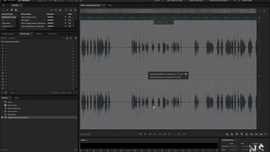Cancel the Multiband Compressor progress

(x=186, y=74)
